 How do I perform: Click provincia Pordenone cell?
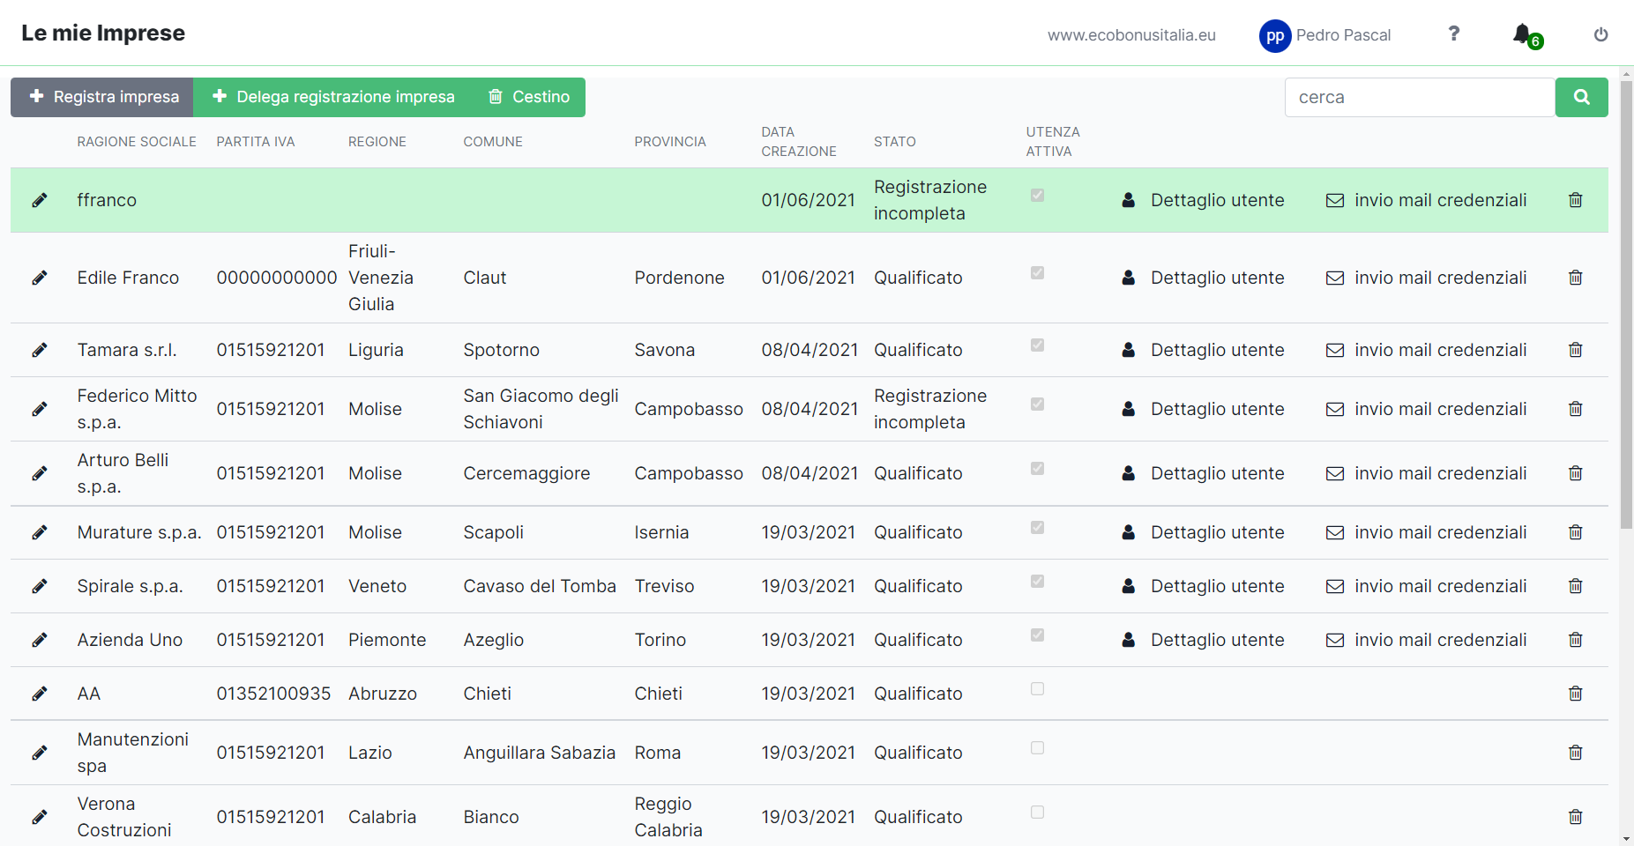(679, 278)
